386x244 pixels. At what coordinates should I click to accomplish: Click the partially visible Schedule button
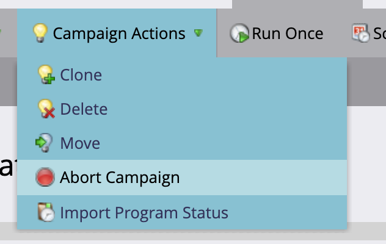point(369,33)
